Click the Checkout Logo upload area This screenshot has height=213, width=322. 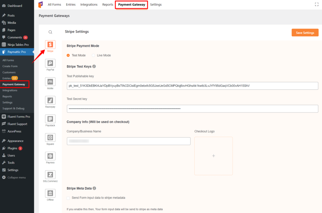point(214,156)
